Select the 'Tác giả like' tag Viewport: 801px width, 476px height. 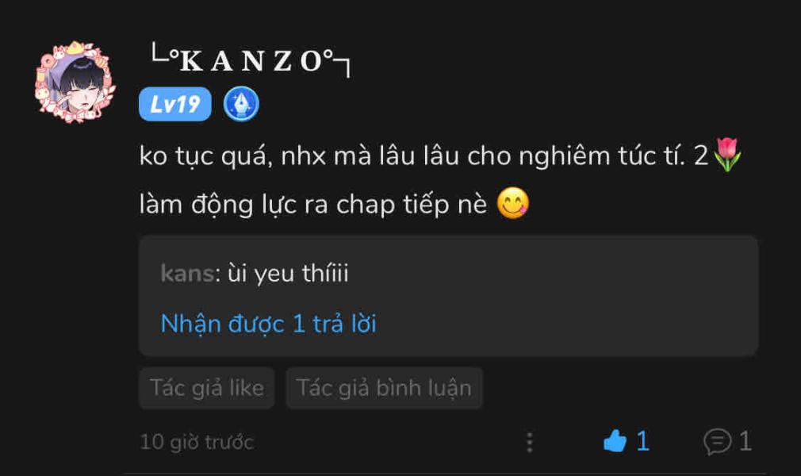pyautogui.click(x=207, y=388)
